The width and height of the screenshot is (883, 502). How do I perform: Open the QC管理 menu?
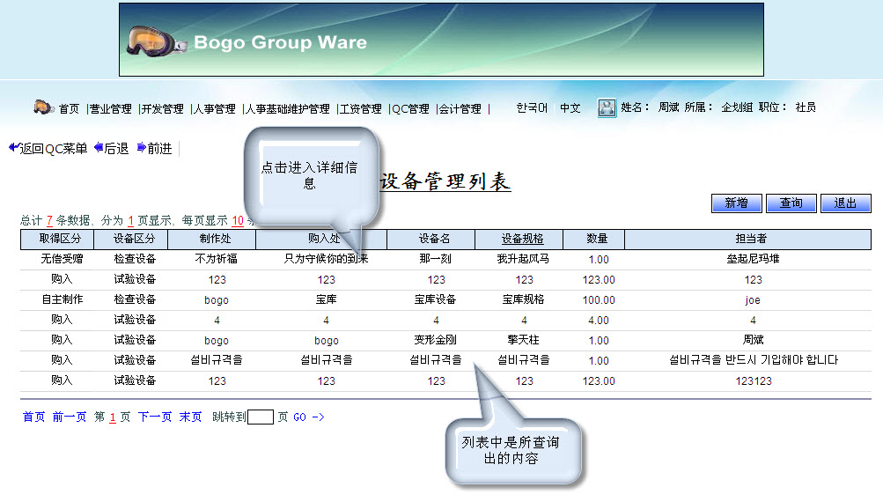coord(410,108)
